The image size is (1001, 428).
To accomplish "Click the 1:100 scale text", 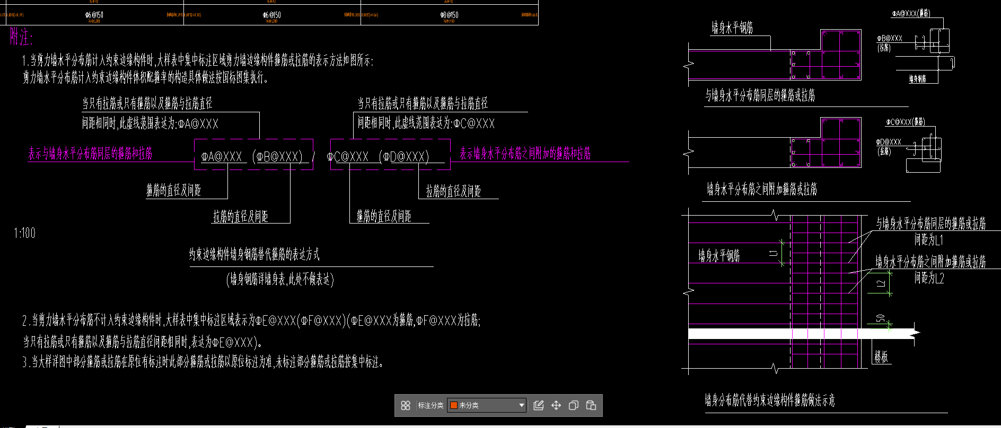I will [25, 233].
